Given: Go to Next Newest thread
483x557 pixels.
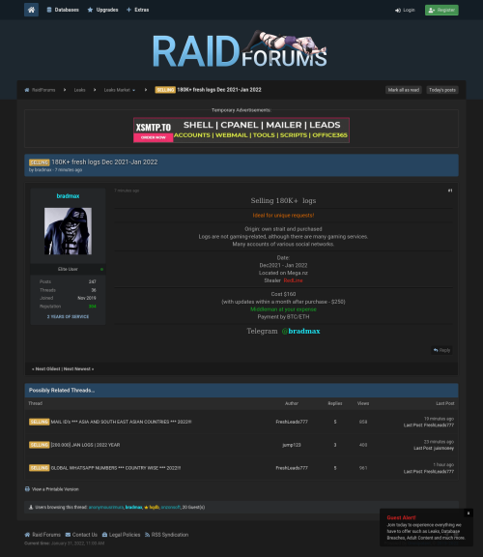Looking at the screenshot, I should 78,369.
